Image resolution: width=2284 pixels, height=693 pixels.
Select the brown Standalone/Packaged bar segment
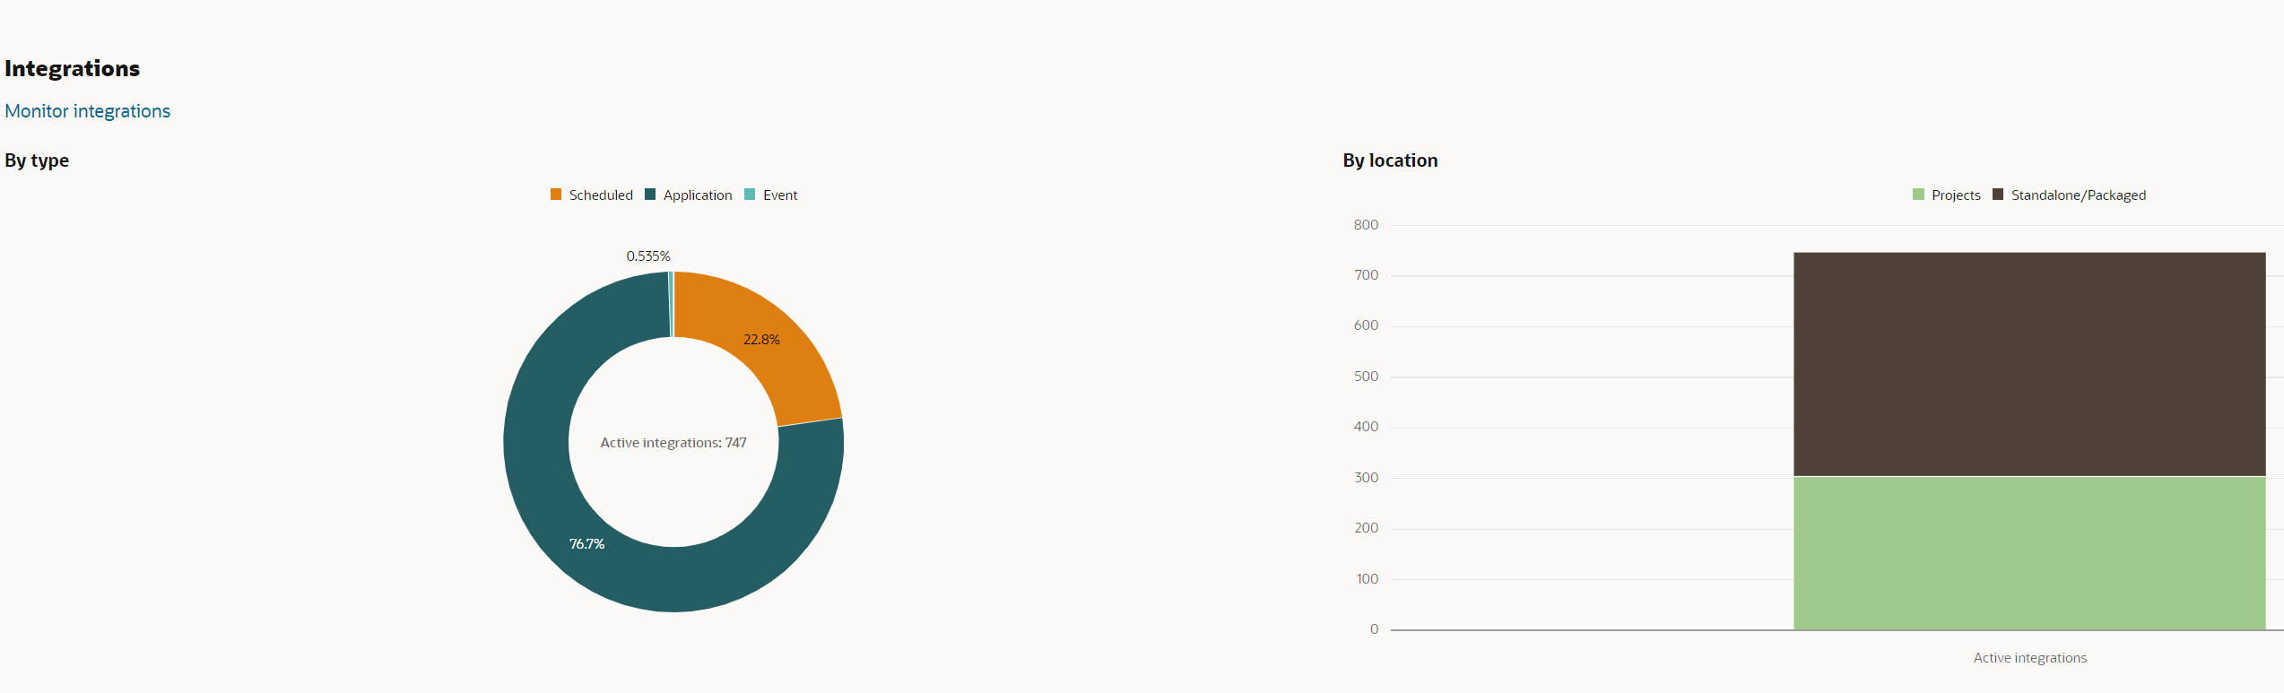[2028, 364]
